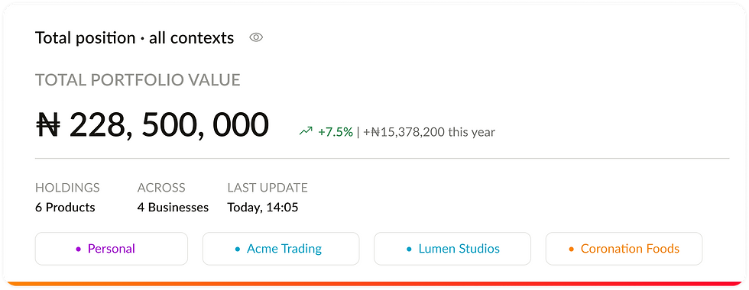Screen dimensions: 749x290
Task: Toggle the eye icon to hide balances
Action: pyautogui.click(x=256, y=37)
